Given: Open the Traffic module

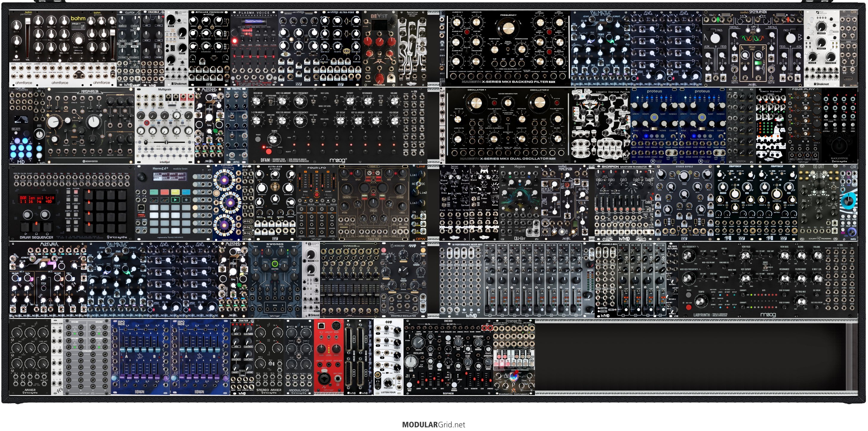Looking at the screenshot, I should coord(236,126).
